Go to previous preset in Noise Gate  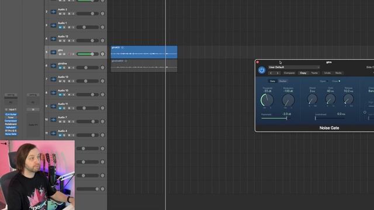(x=271, y=73)
